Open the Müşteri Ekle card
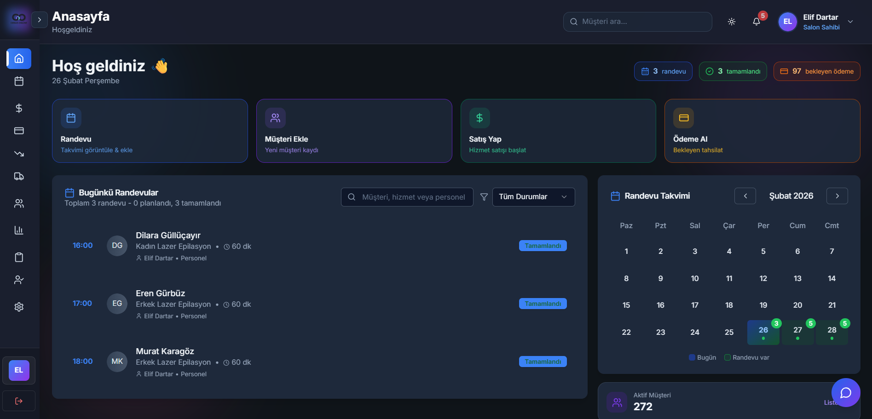872x419 pixels. pyautogui.click(x=353, y=131)
